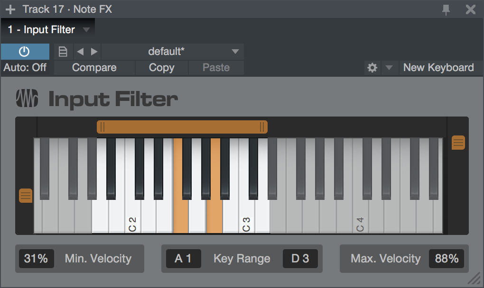Select the 1 - Input Filter tab

coord(41,29)
